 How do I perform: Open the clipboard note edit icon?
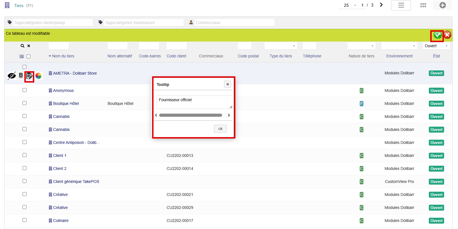(x=29, y=76)
